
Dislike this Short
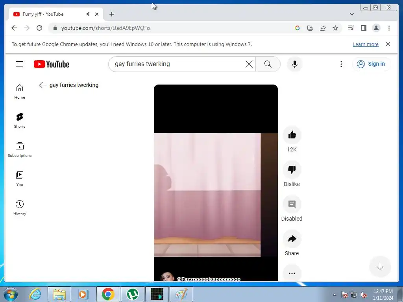292,169
